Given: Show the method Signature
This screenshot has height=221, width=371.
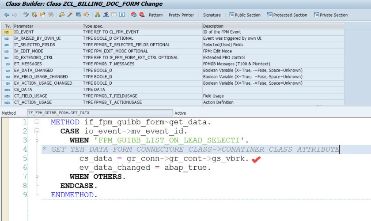Looking at the screenshot, I should point(212,15).
